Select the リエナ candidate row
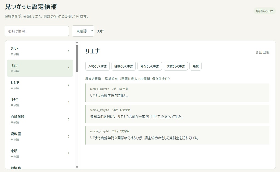The height and width of the screenshot is (172, 280). click(40, 68)
